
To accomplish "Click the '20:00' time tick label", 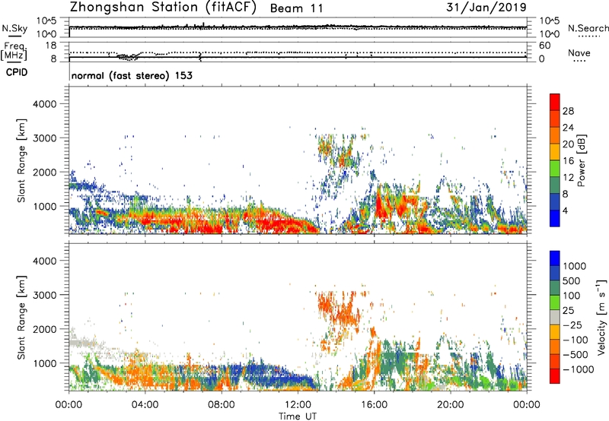I will [x=451, y=405].
